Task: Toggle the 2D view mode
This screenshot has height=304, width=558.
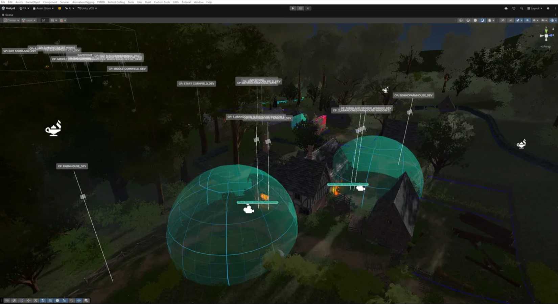Action: pos(503,20)
